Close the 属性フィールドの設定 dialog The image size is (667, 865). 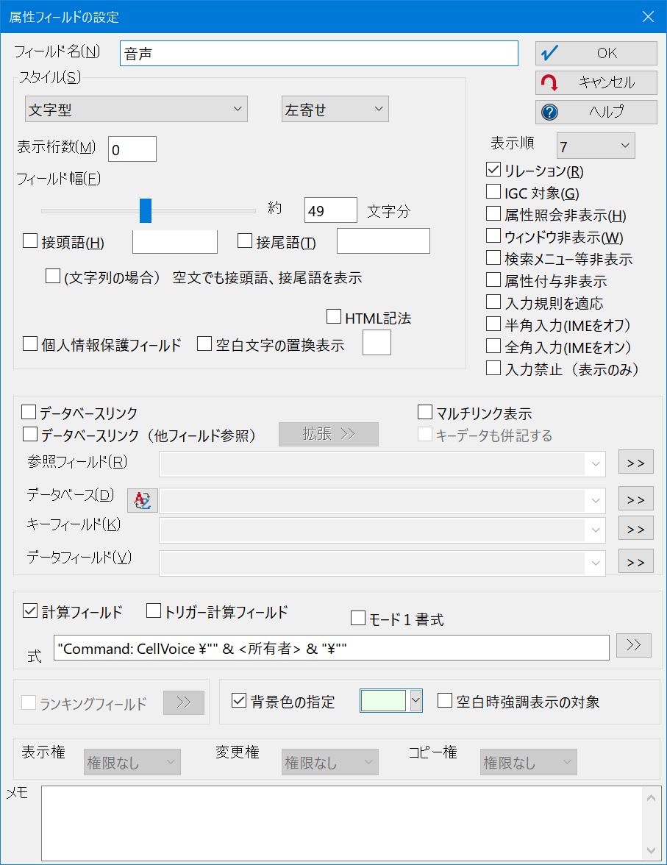pos(648,16)
